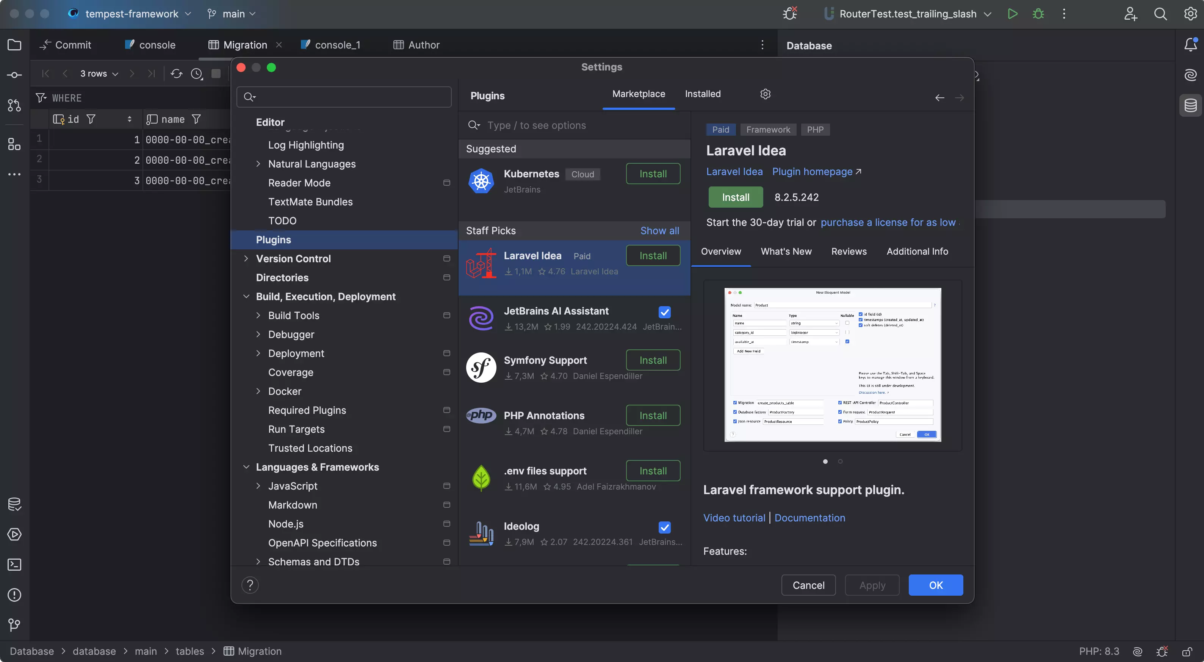Viewport: 1204px width, 662px height.
Task: Switch to the Installed plugins tab
Action: pos(703,94)
